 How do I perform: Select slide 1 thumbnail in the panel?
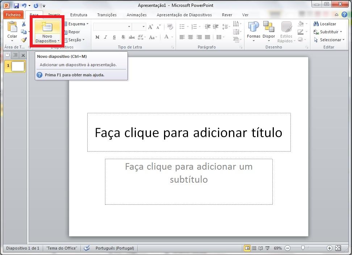(18, 66)
